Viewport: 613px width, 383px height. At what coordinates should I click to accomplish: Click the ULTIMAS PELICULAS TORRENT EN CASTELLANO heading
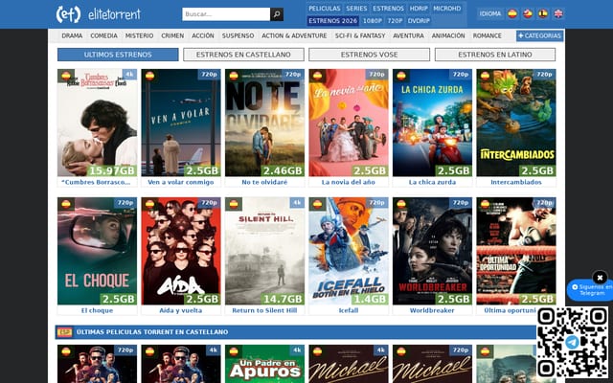pyautogui.click(x=152, y=332)
